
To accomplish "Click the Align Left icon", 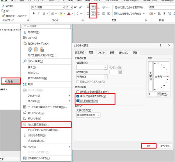I will coord(88,14).
